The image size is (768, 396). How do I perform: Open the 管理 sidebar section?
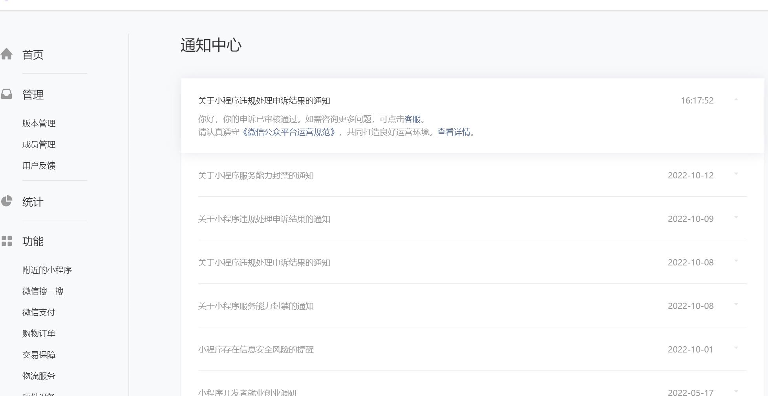pyautogui.click(x=33, y=94)
